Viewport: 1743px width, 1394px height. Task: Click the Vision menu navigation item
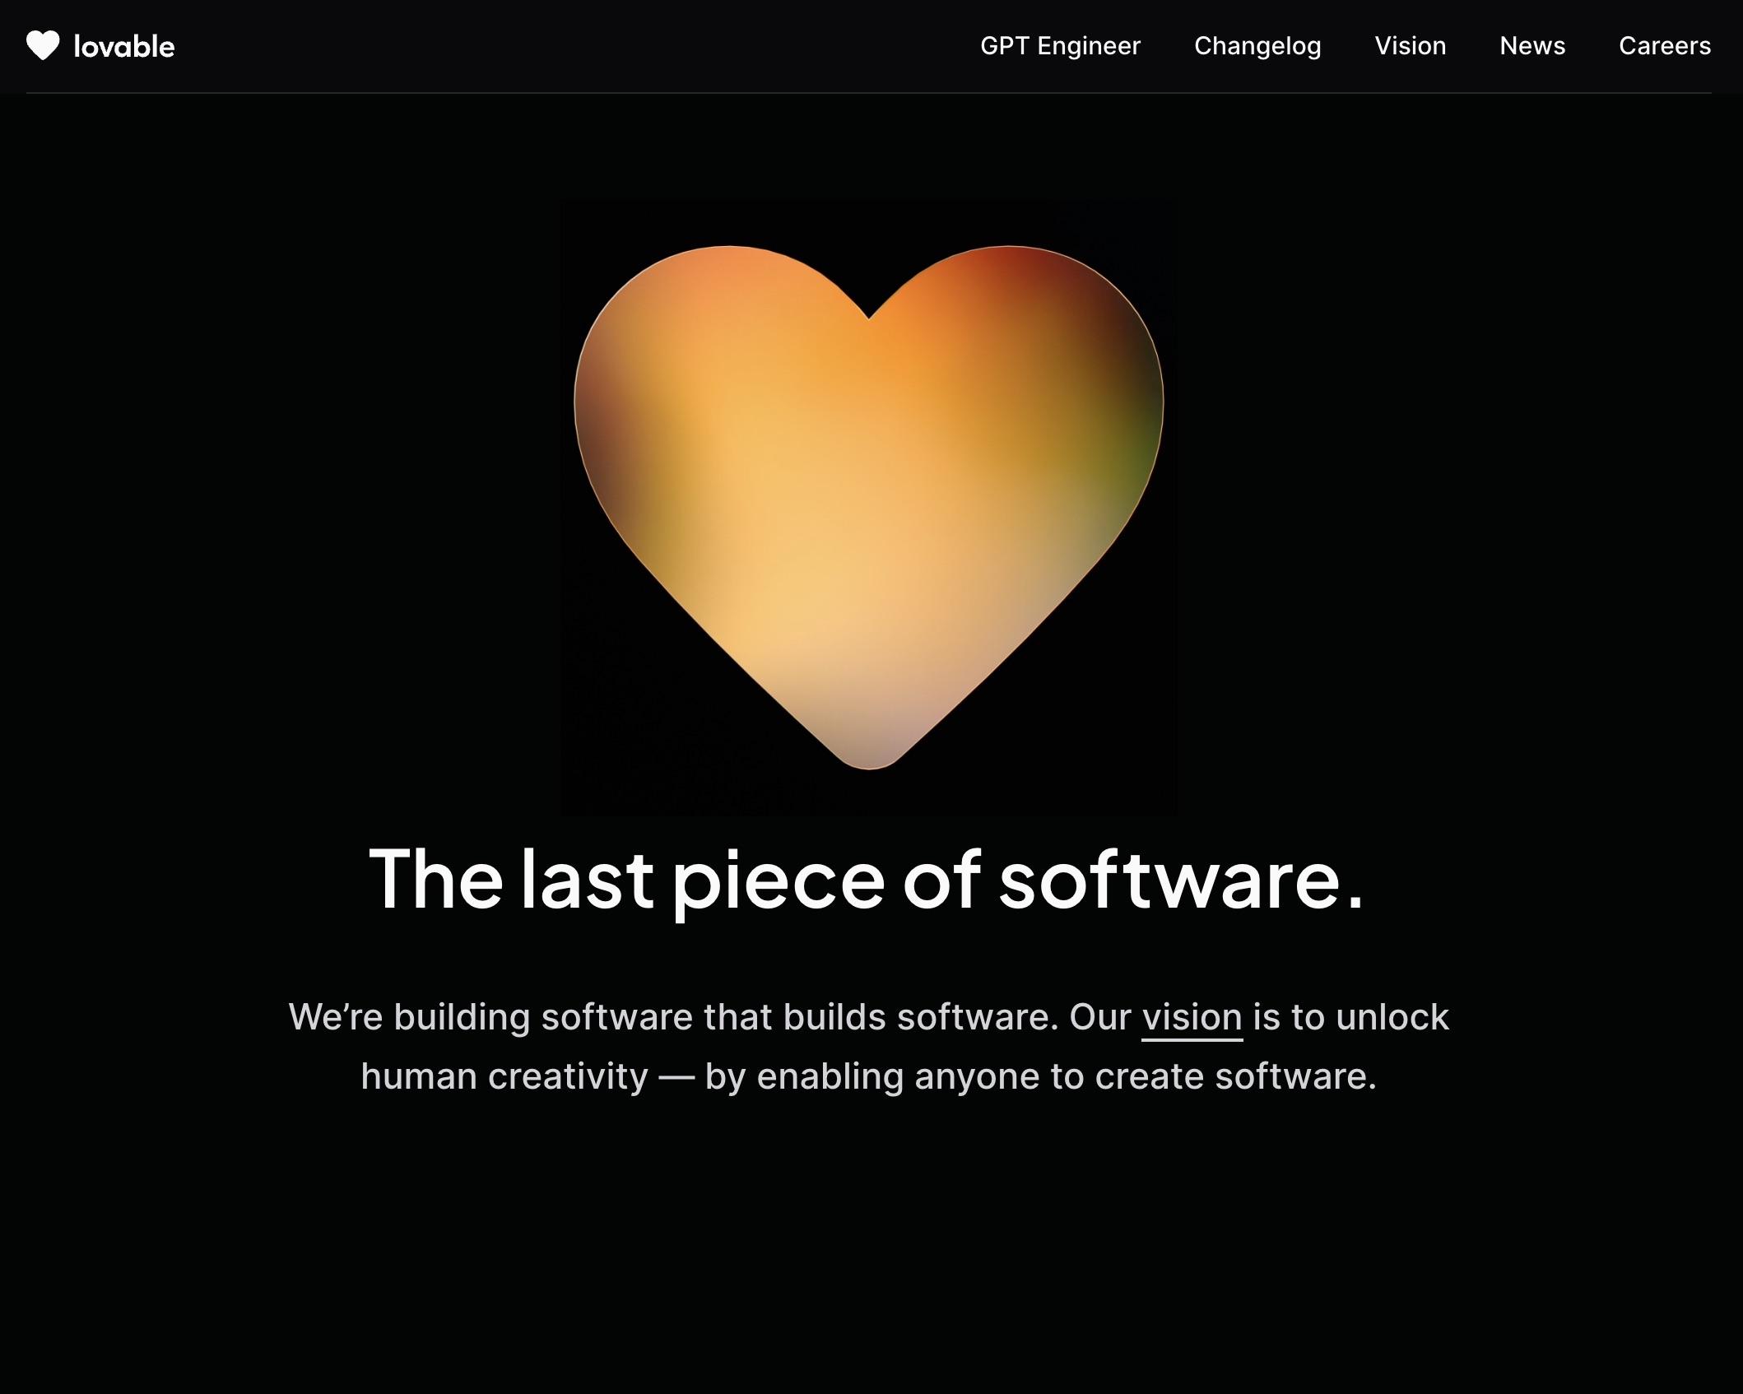pos(1410,45)
